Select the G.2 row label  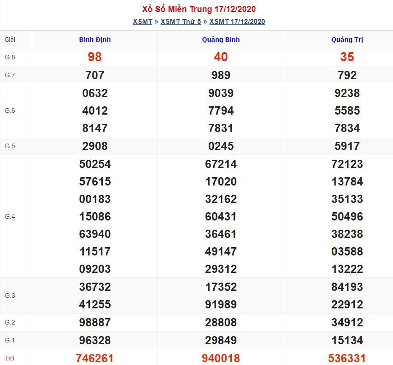point(10,322)
